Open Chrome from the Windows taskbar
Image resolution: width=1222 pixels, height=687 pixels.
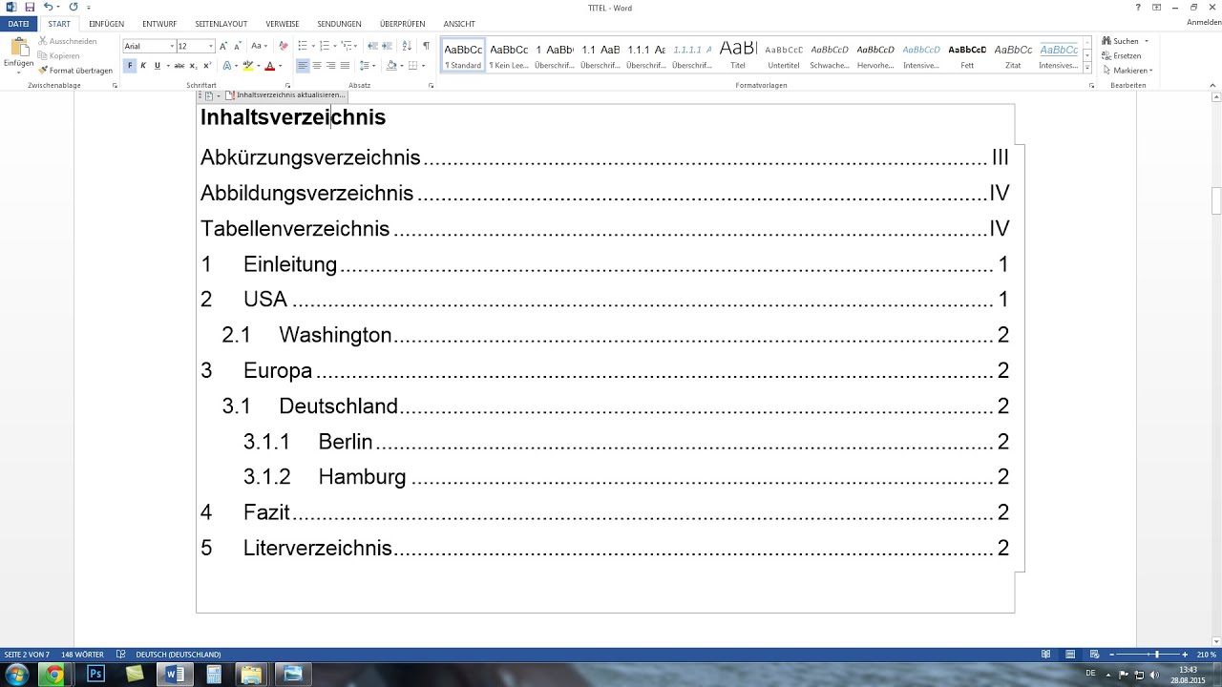tap(54, 675)
